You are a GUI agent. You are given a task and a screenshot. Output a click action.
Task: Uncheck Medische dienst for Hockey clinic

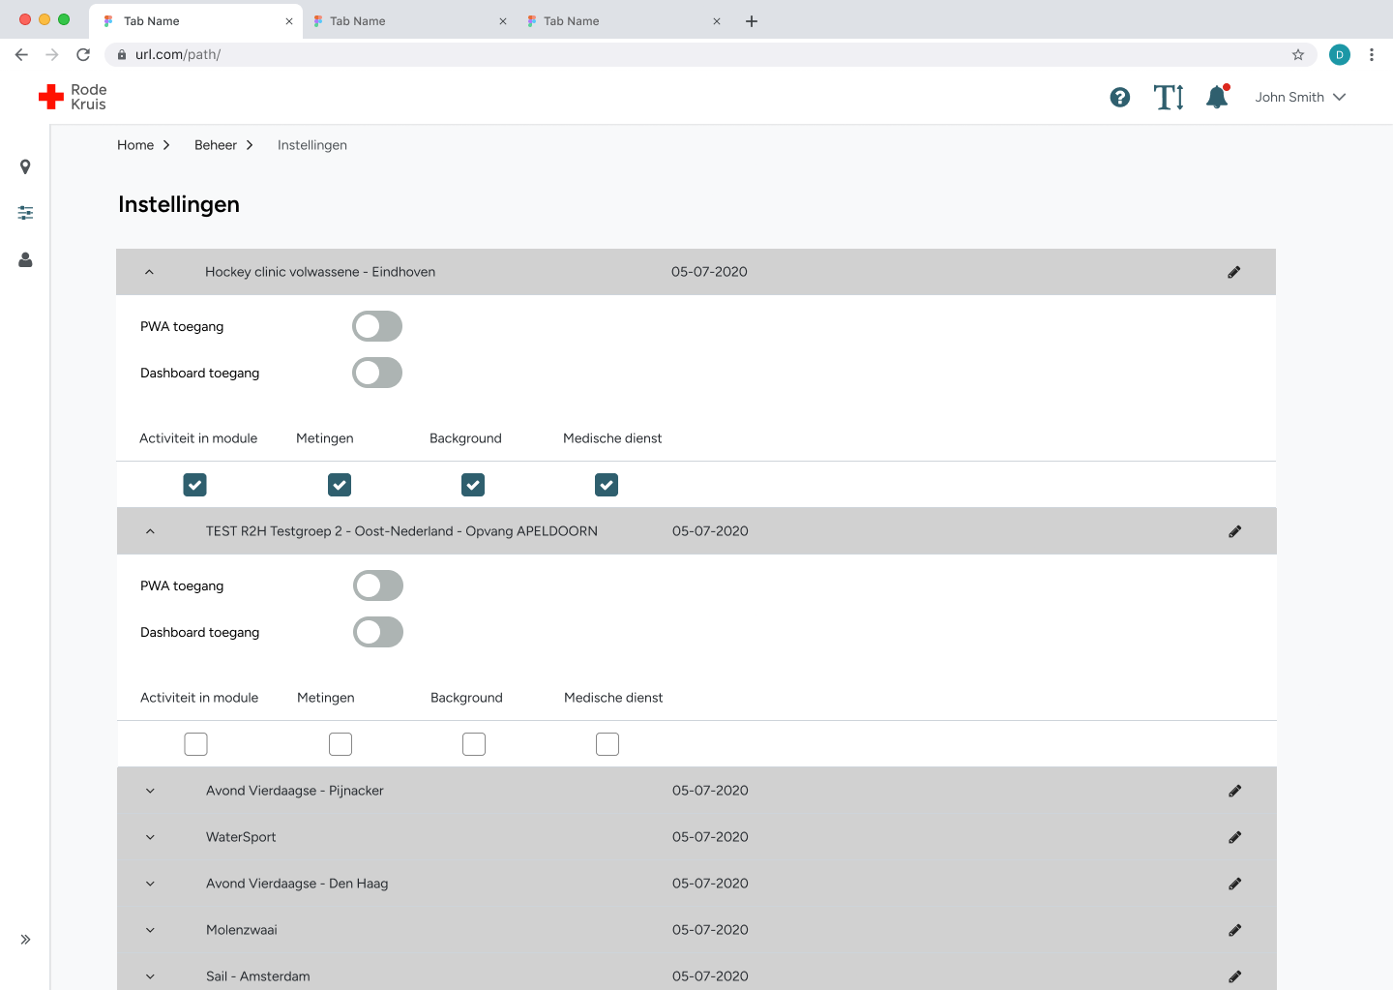click(607, 485)
